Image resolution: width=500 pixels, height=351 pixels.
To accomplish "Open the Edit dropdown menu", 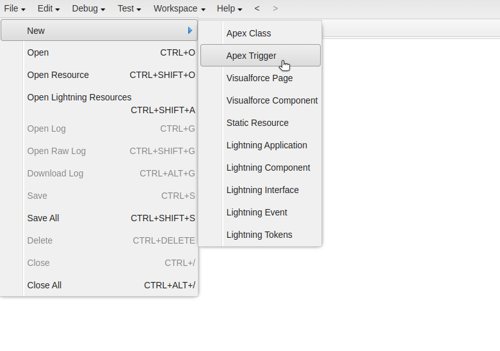I will [49, 9].
